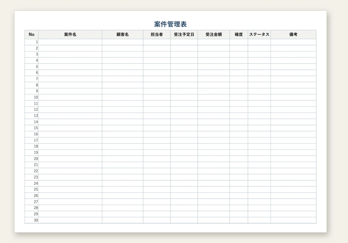Click the 案件管理表 title
This screenshot has width=348, height=243.
click(171, 24)
